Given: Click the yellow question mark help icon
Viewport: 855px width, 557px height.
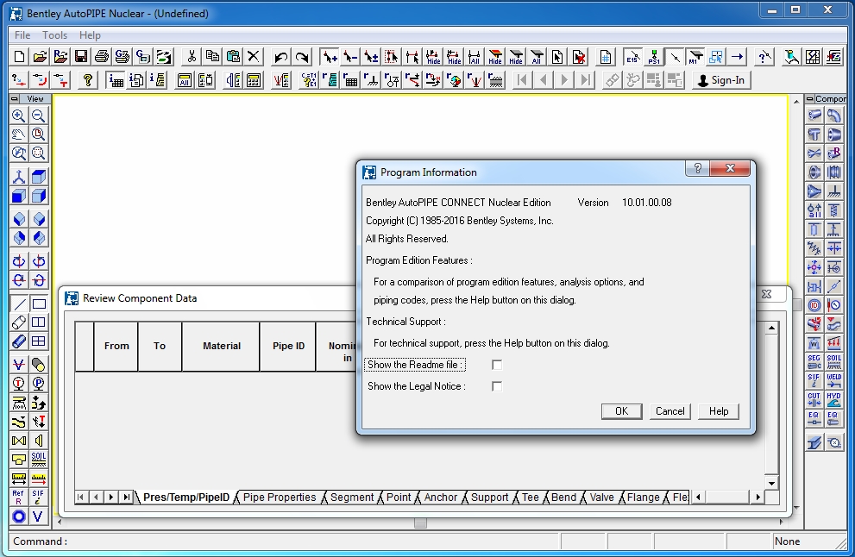Looking at the screenshot, I should 87,80.
